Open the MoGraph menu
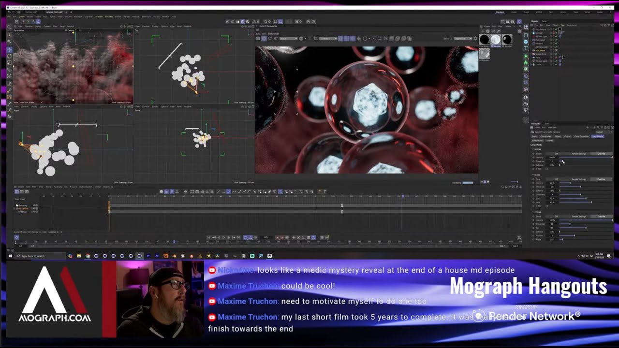 coord(78,16)
